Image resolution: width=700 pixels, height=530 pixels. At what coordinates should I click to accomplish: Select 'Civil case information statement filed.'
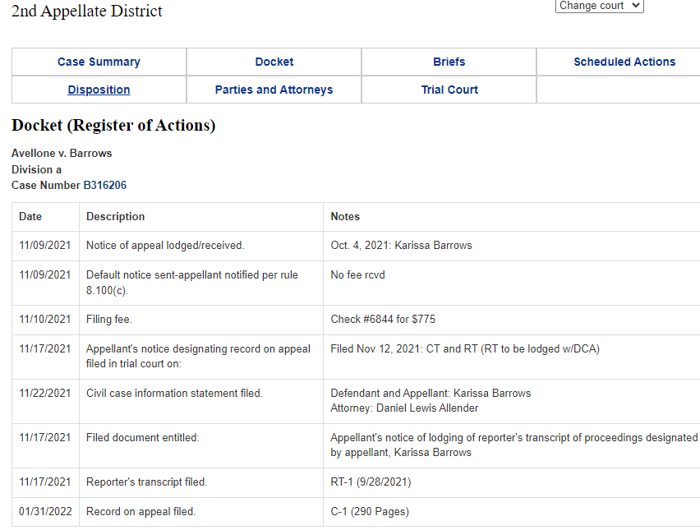[174, 394]
